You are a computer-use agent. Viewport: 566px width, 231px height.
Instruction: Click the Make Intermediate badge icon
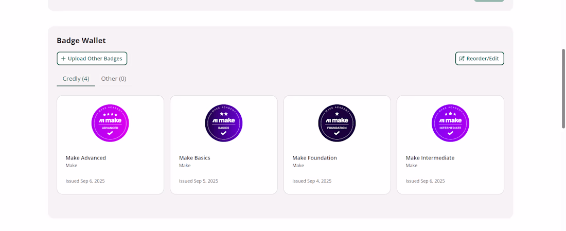click(450, 123)
